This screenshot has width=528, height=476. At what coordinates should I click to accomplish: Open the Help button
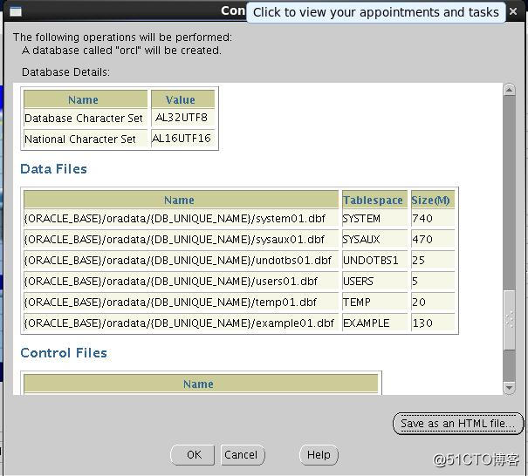(x=319, y=455)
